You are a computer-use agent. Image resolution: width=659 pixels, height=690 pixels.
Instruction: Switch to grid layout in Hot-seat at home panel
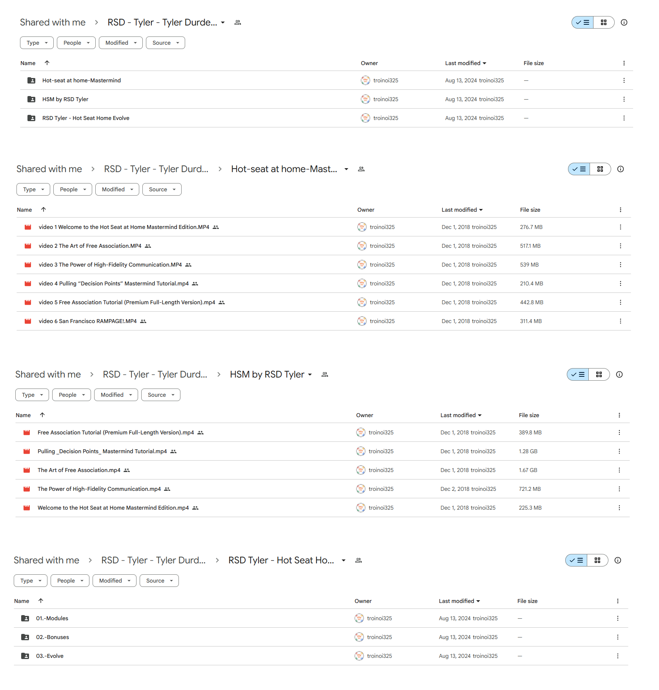600,169
